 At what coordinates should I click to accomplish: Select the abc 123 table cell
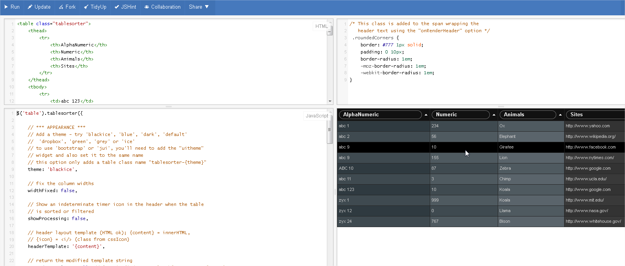pos(383,190)
